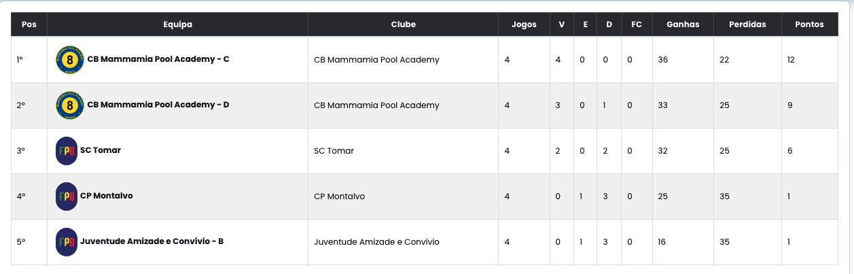Viewport: 854px width, 274px height.
Task: Open the CP Montalvo team name
Action: pyautogui.click(x=107, y=196)
